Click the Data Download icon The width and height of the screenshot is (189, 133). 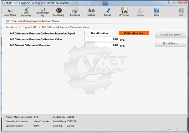pyautogui.click(x=26, y=12)
